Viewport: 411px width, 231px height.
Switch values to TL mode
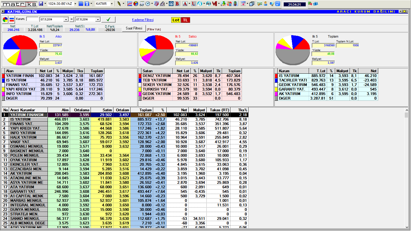coord(185,20)
